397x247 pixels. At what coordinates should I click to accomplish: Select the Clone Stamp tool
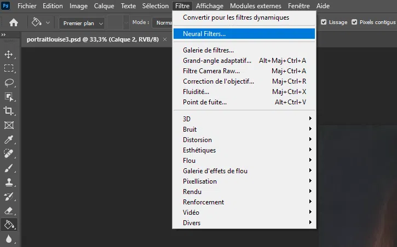(9, 182)
